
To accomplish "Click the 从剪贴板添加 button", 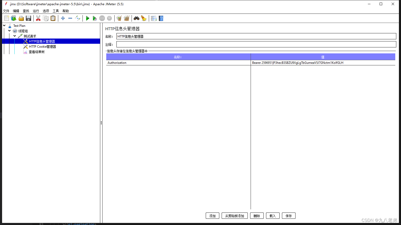I will (234, 216).
